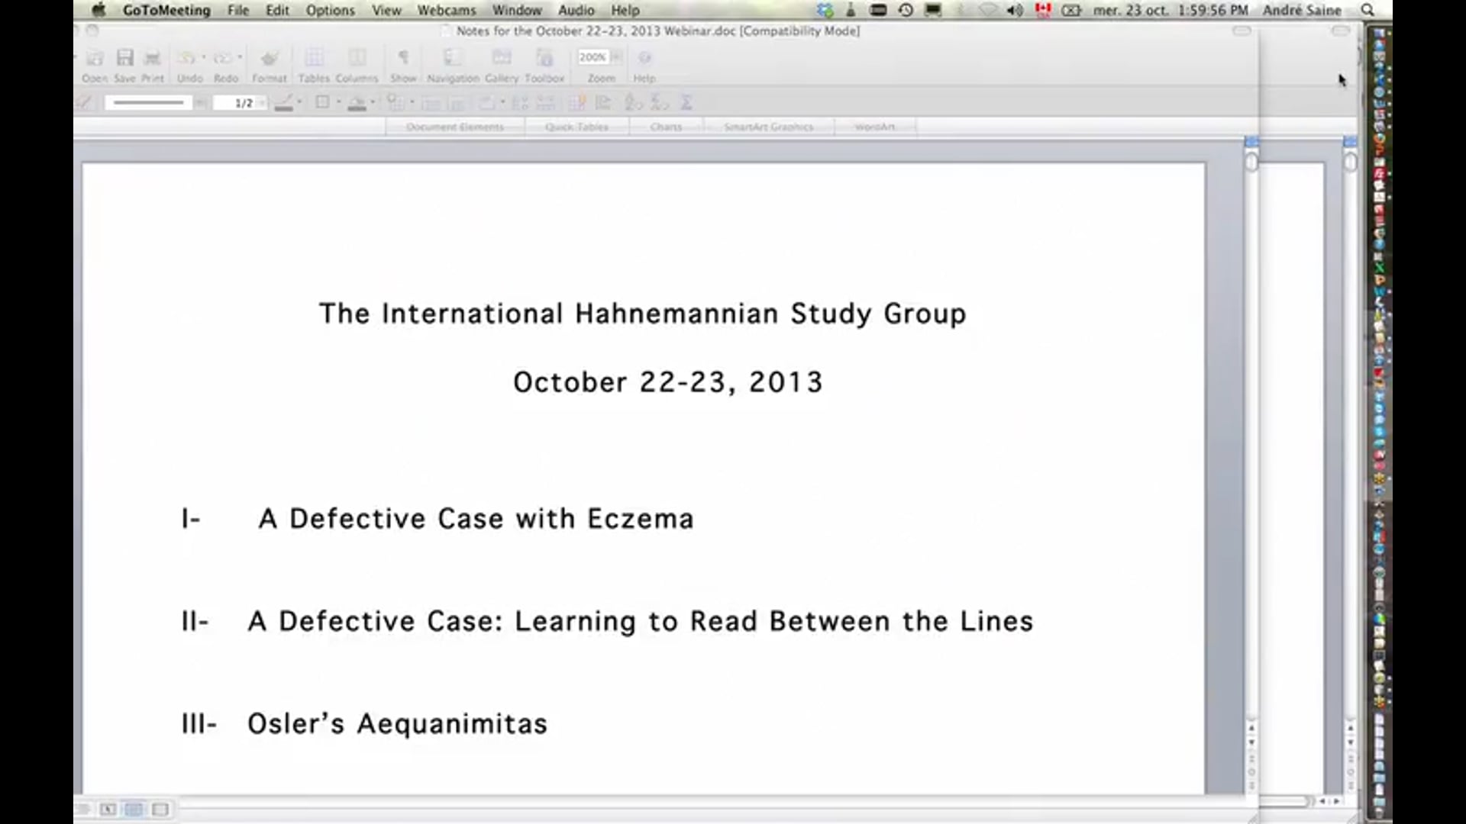Toggle paragraph marks with the Show icon
Viewport: 1466px width, 824px height.
pyautogui.click(x=404, y=57)
